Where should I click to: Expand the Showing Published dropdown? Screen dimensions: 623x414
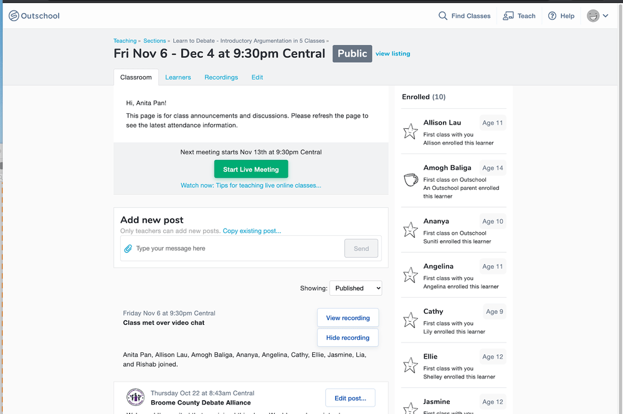tap(355, 288)
